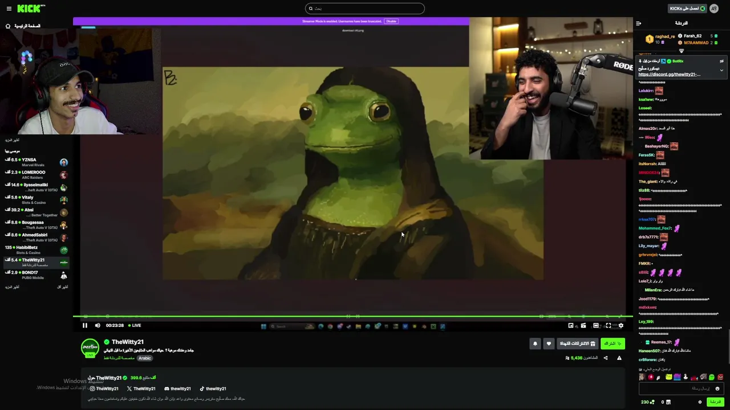Open player settings gear
730x410 pixels.
621,326
